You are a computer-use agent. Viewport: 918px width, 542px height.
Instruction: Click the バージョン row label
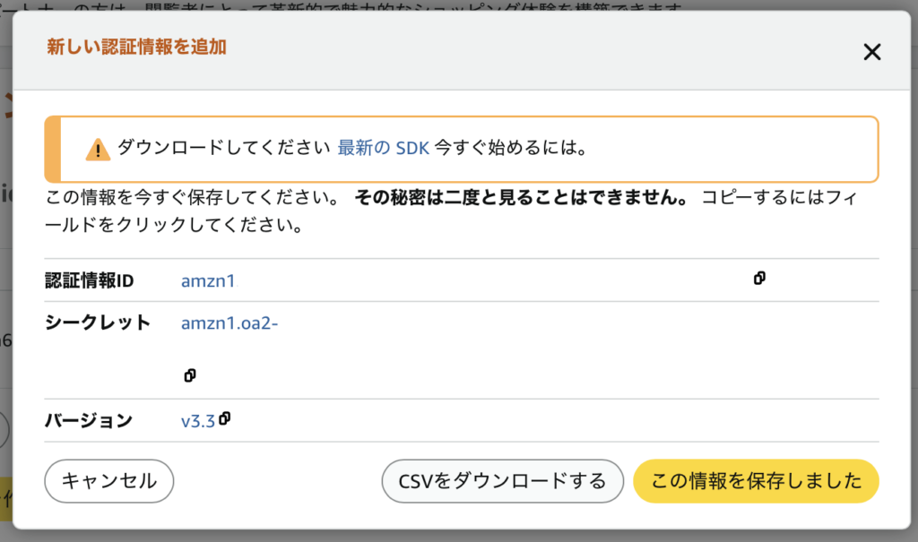click(89, 420)
